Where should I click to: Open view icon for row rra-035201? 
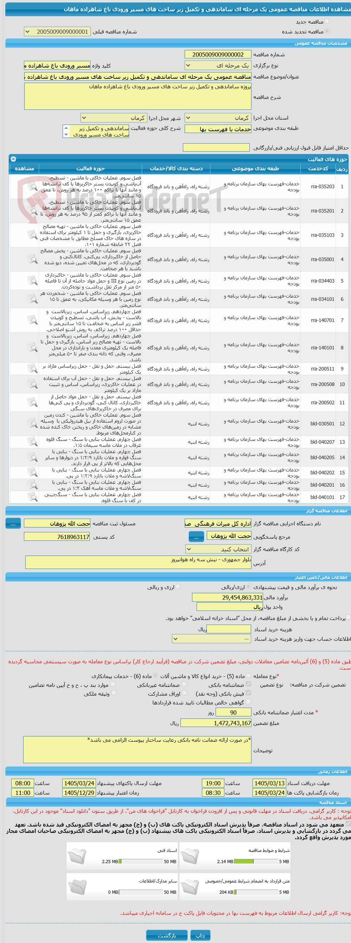coord(32,211)
